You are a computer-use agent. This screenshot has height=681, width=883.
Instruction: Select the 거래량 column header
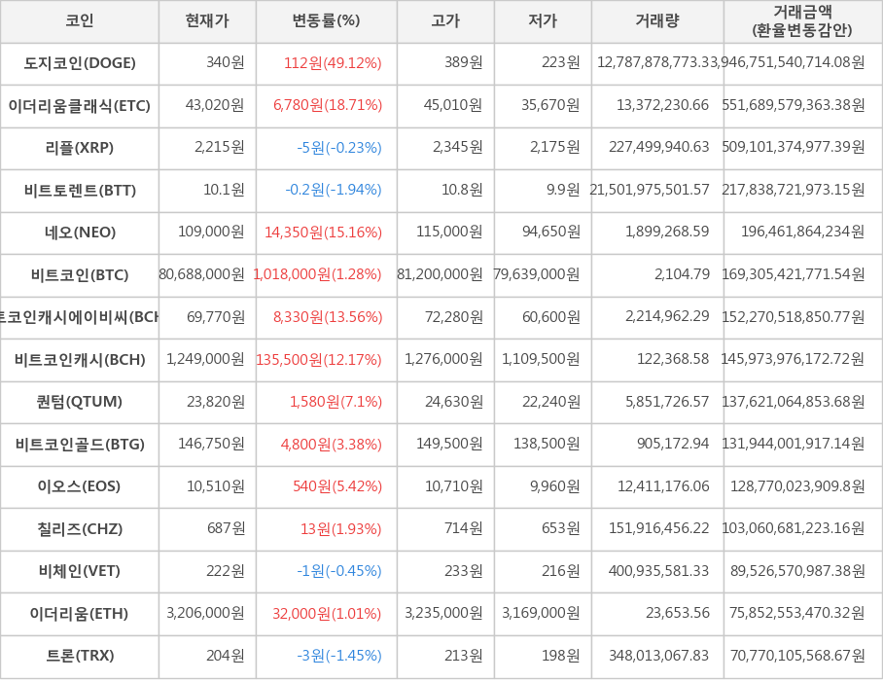pos(657,20)
